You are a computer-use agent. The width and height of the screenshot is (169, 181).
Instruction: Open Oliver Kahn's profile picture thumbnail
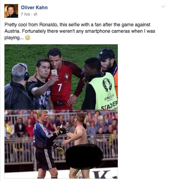[x=11, y=11]
